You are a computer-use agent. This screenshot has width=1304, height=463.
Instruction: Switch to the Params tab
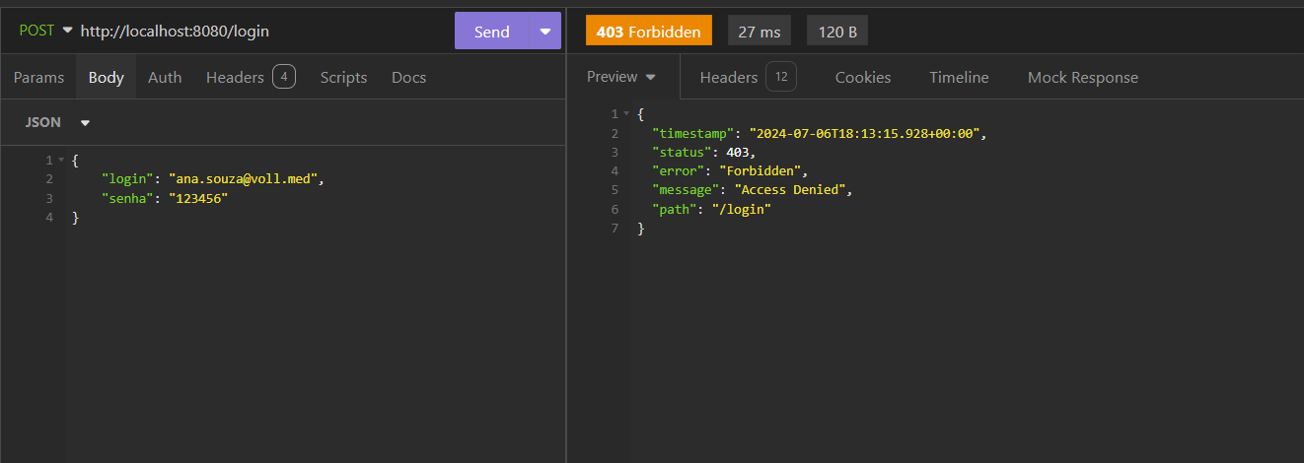(x=38, y=77)
